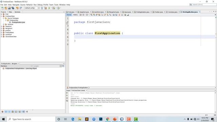Open the Members dropdown in Navigator
217x122 pixels.
click(x=16, y=66)
